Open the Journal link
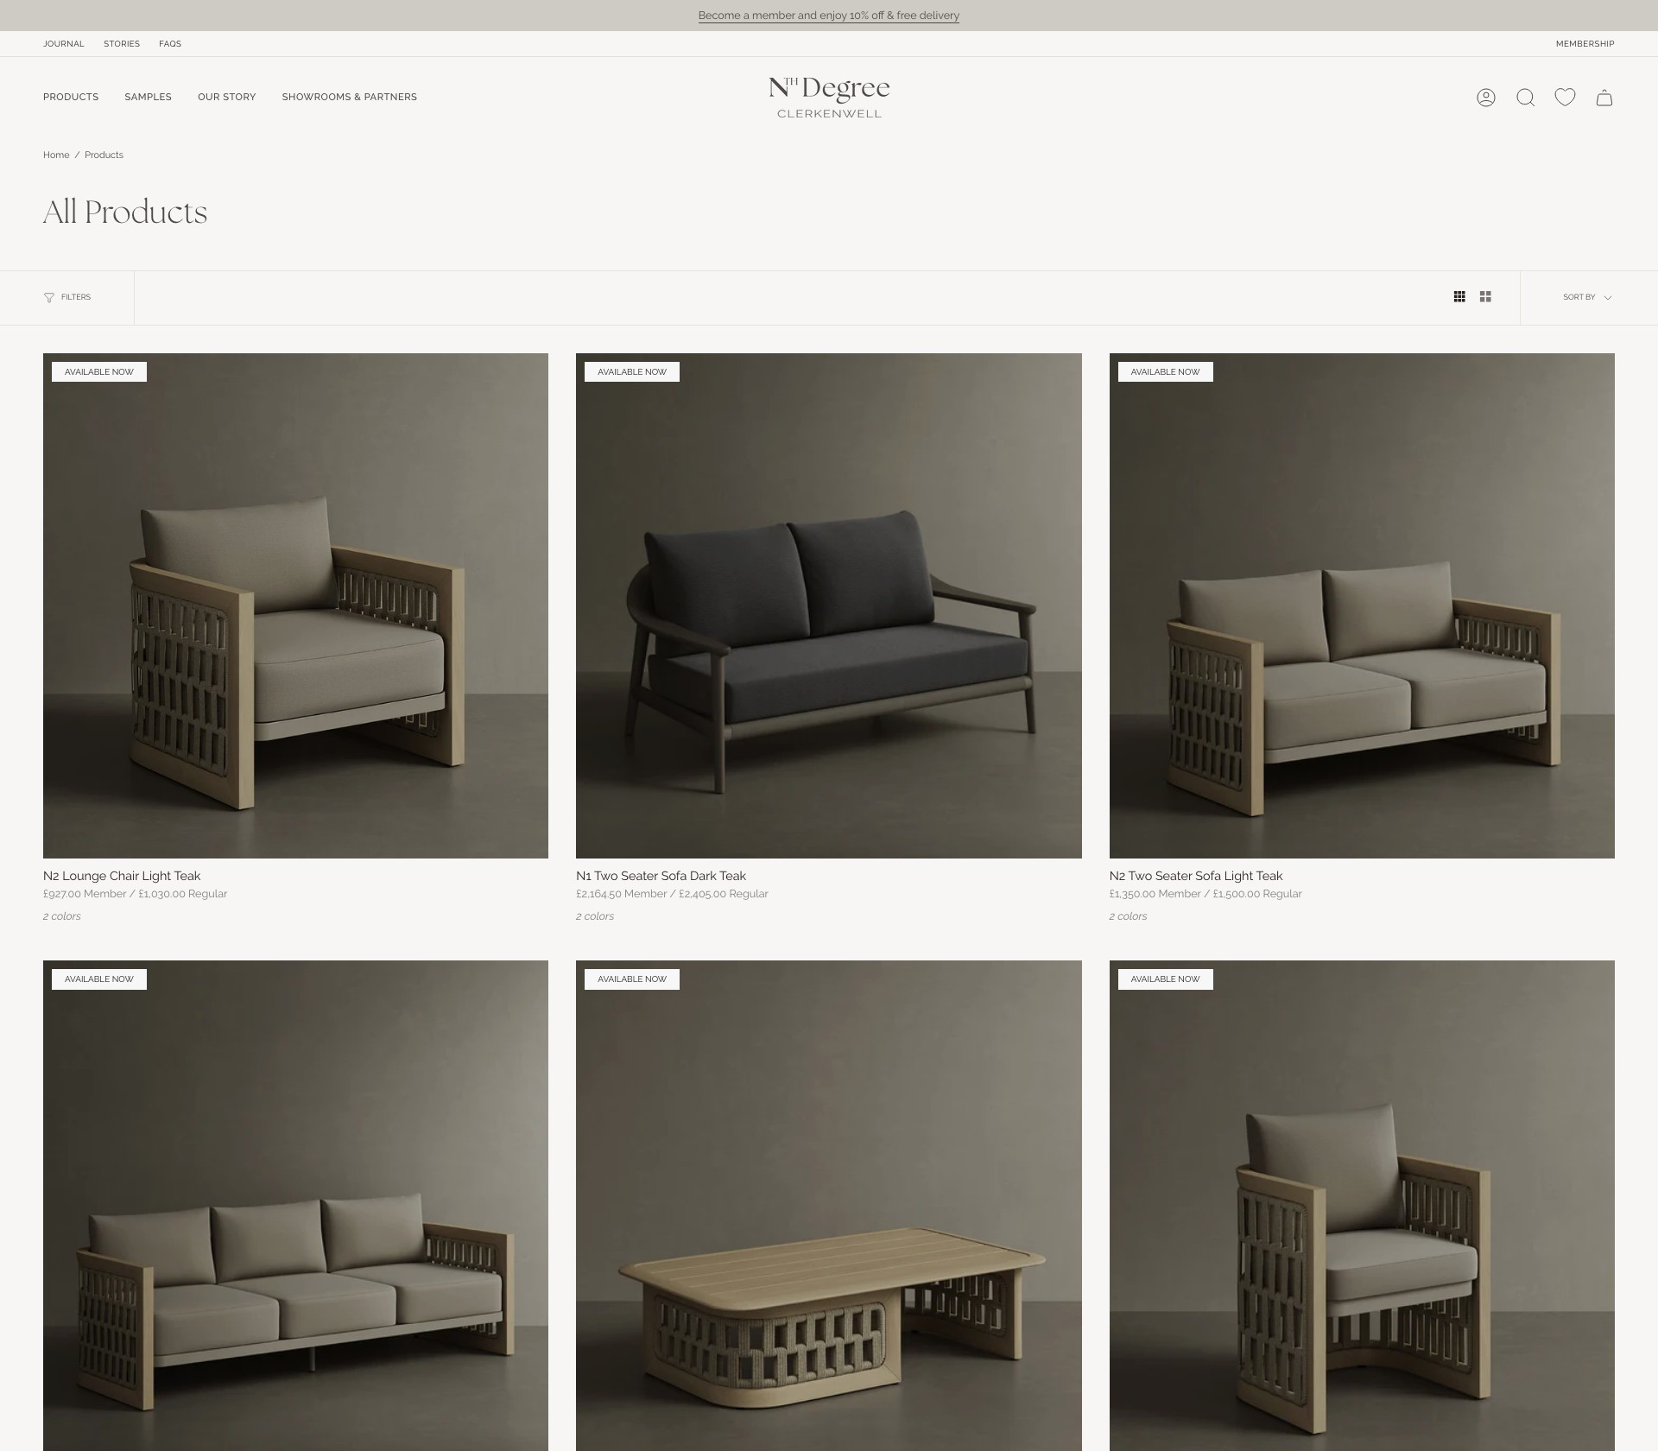1658x1451 pixels. (64, 44)
